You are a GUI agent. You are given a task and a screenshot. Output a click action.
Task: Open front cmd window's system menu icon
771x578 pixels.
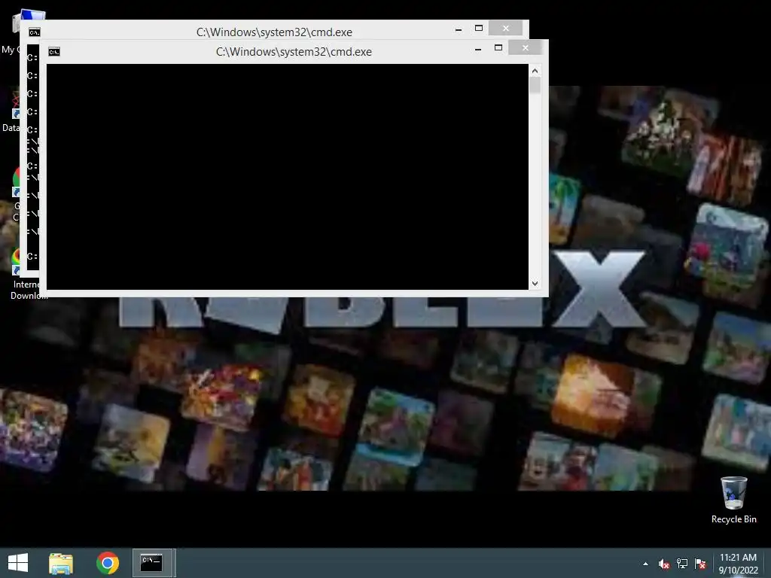(54, 52)
